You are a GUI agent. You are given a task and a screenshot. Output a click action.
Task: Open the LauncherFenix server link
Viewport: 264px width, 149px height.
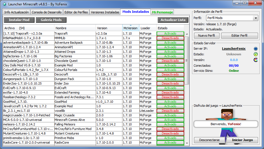[234, 49]
